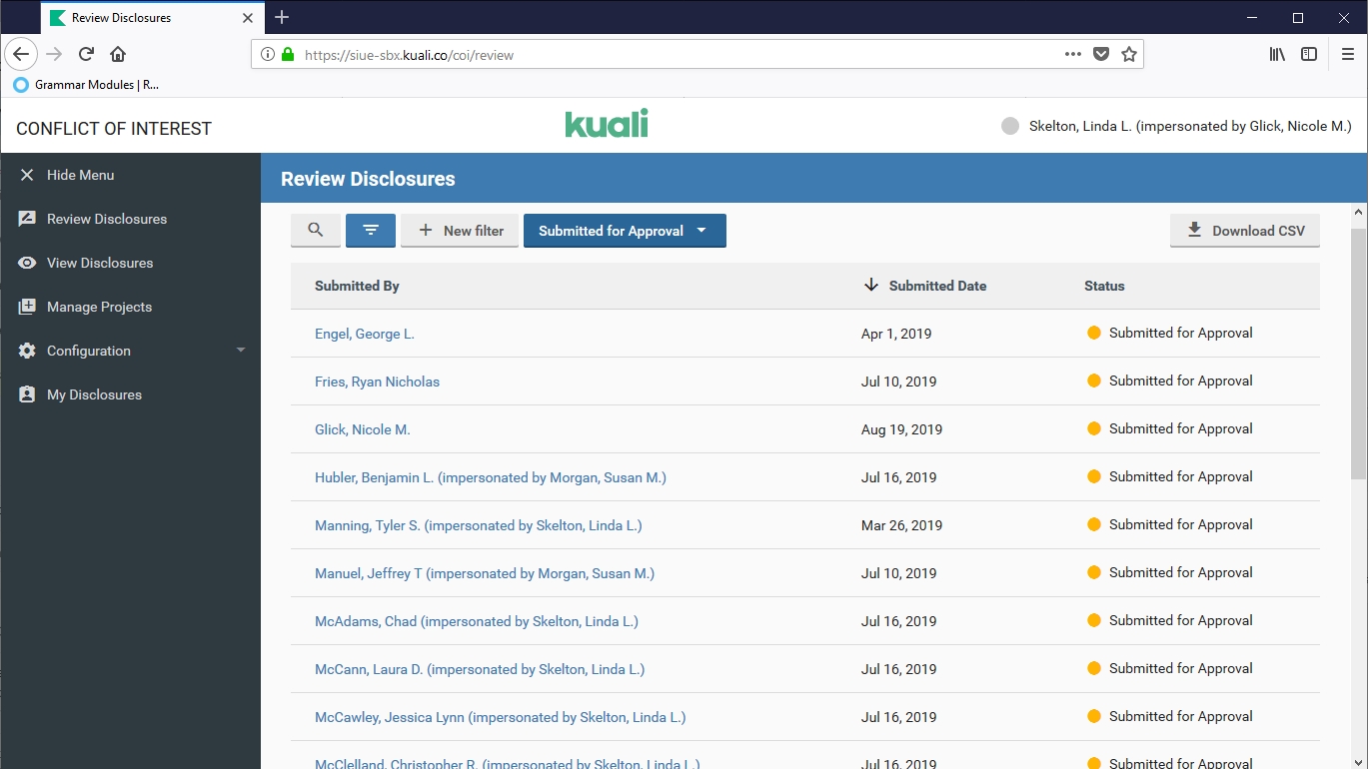Open Engel, George L. disclosure

coord(364,334)
